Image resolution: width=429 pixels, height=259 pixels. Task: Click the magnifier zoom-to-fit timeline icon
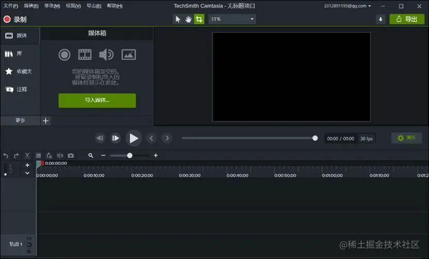pyautogui.click(x=91, y=156)
